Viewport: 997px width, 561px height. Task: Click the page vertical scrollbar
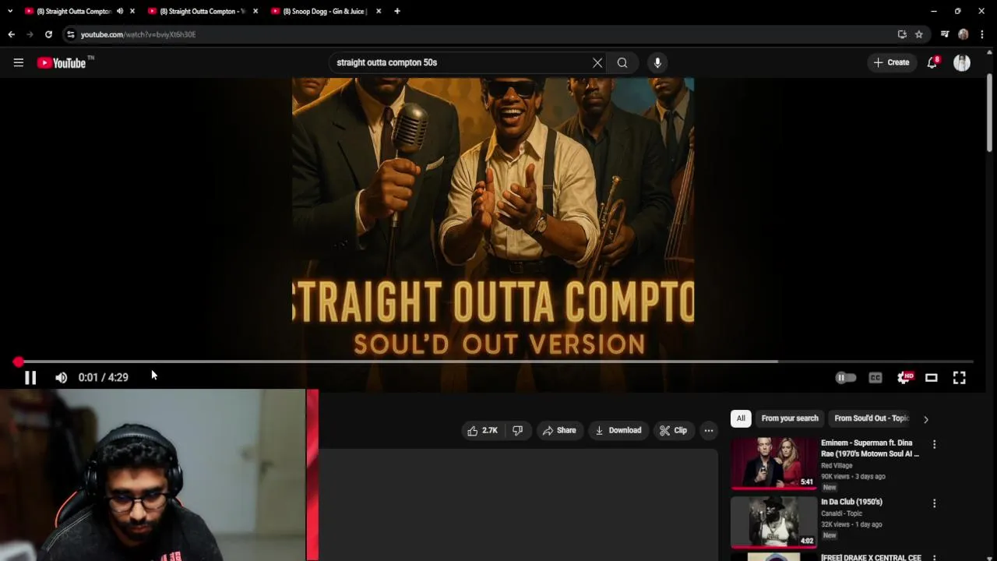[990, 115]
